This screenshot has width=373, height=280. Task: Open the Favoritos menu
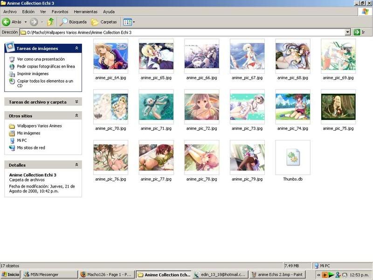[60, 12]
